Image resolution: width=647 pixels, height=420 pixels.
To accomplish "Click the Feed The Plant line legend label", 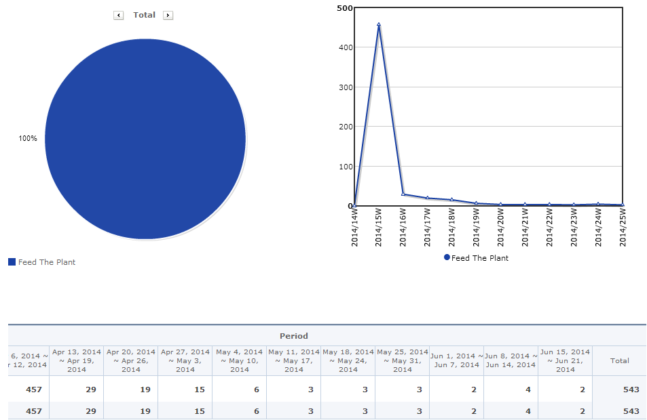I will click(480, 258).
